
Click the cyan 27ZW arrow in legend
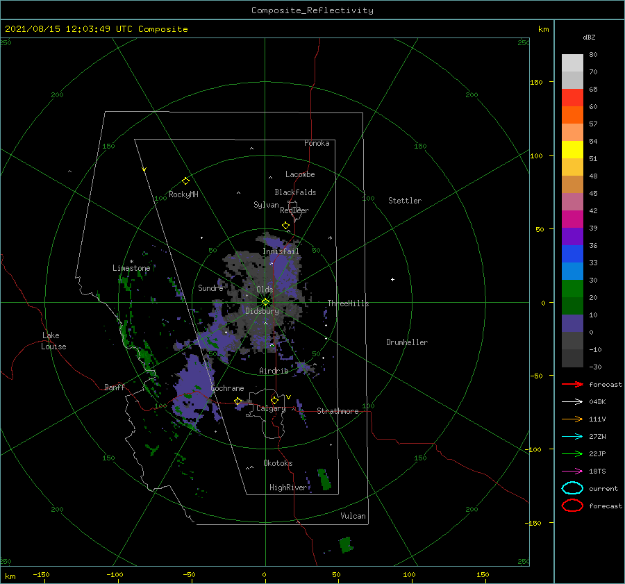pyautogui.click(x=572, y=437)
